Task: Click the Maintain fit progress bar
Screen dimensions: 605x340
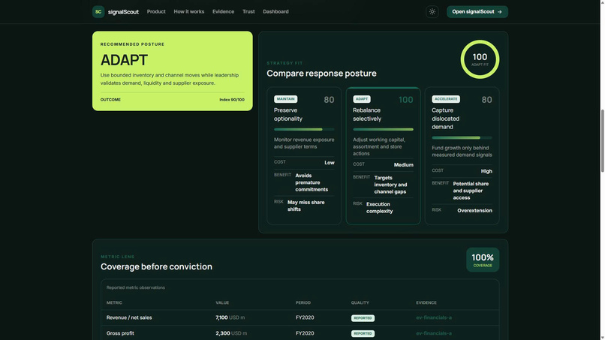Action: click(304, 129)
